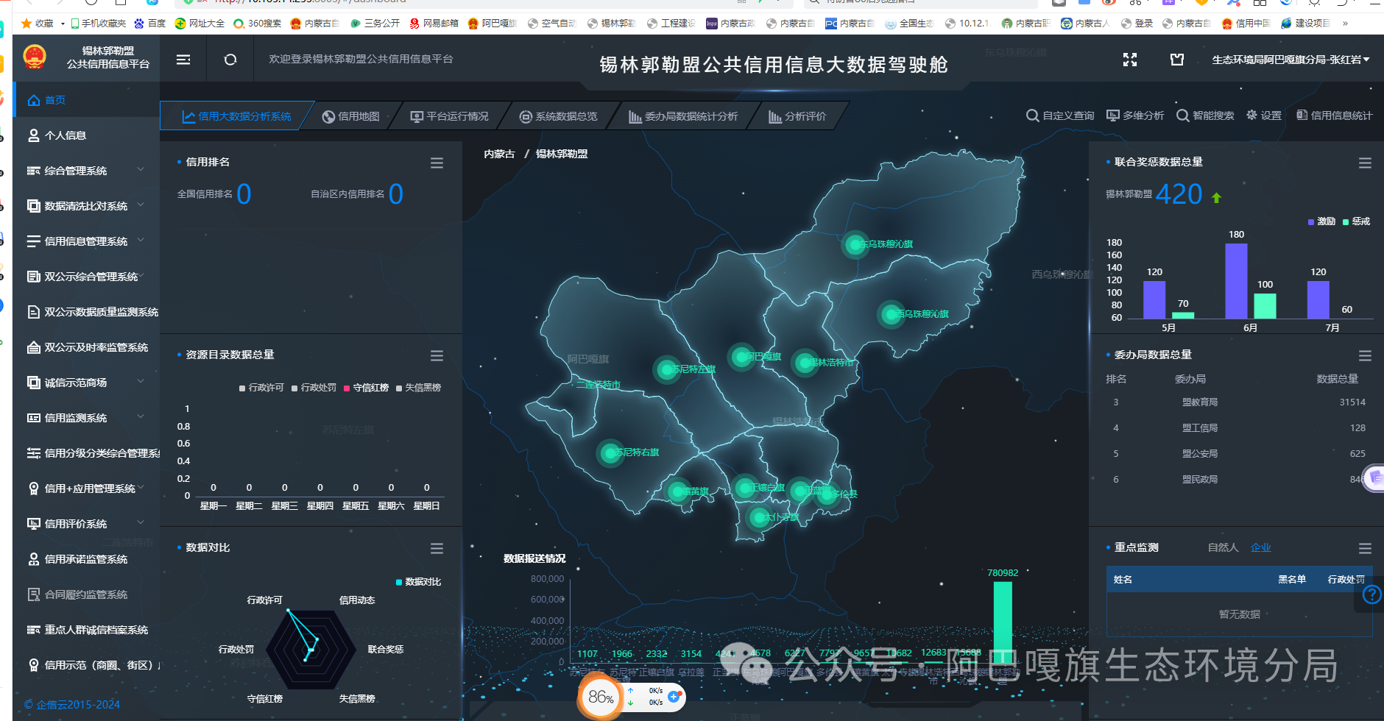Toggle 激励 legend in bar chart
Image resolution: width=1384 pixels, height=721 pixels.
tap(1321, 221)
